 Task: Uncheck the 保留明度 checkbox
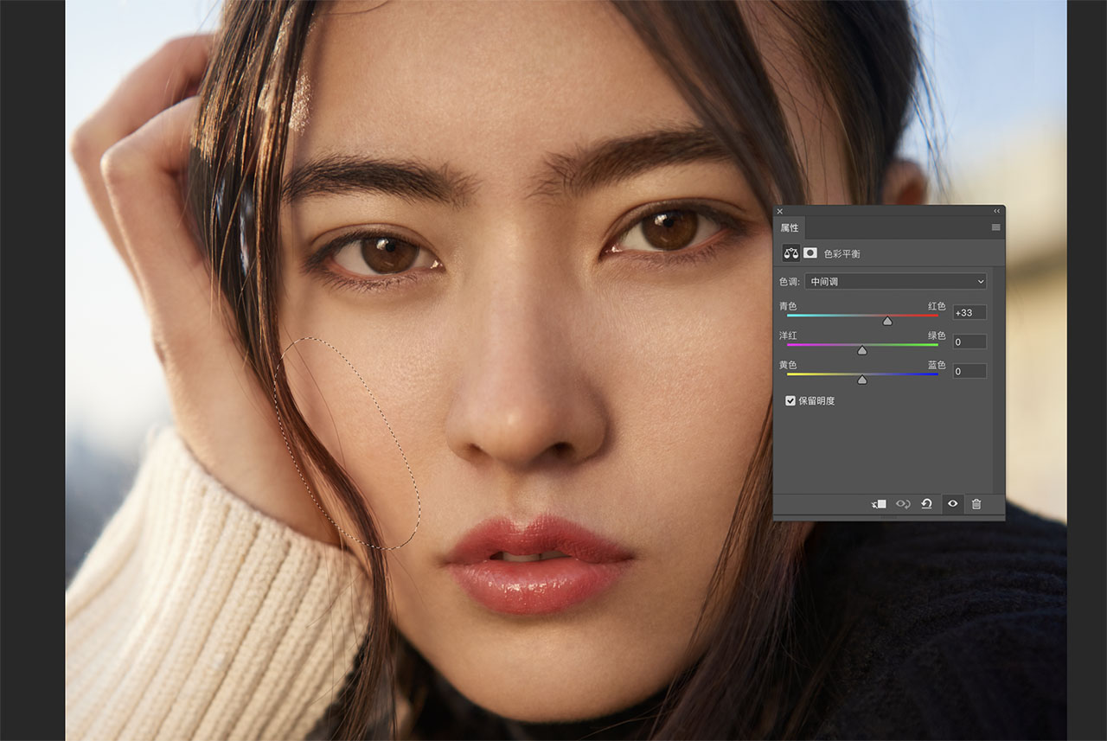tap(790, 401)
